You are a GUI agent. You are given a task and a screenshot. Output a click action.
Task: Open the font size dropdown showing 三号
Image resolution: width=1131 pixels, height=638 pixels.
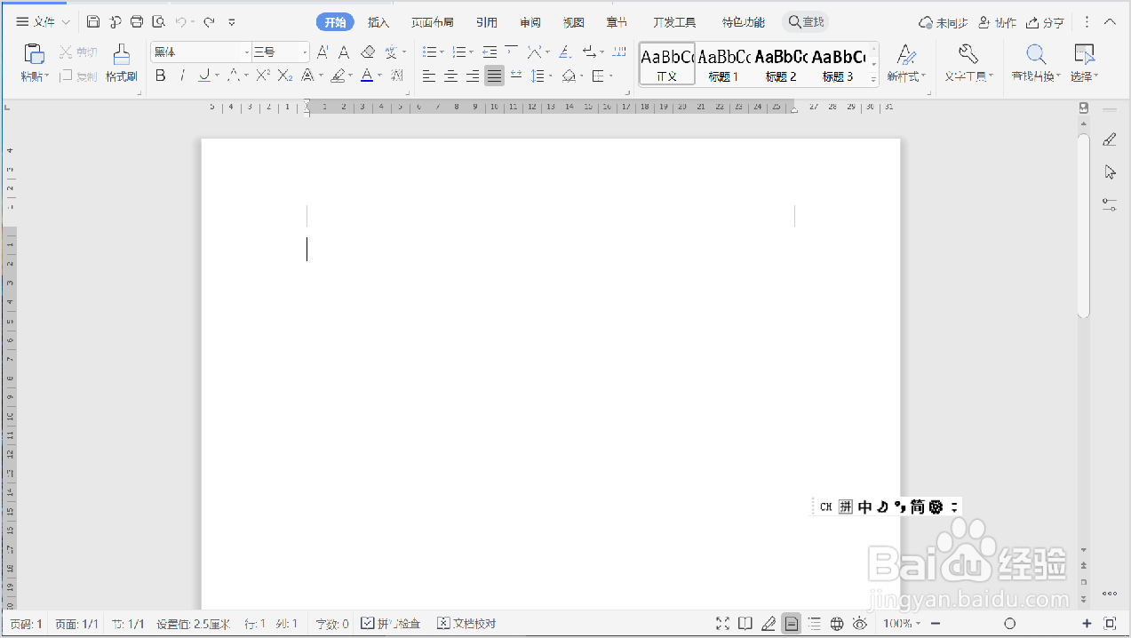[305, 52]
